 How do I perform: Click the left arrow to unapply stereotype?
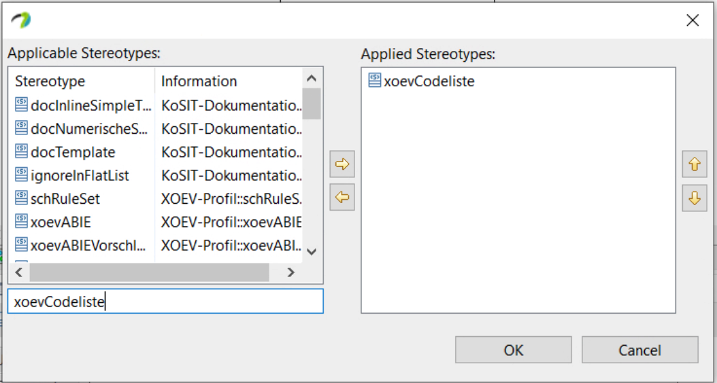[x=342, y=197]
